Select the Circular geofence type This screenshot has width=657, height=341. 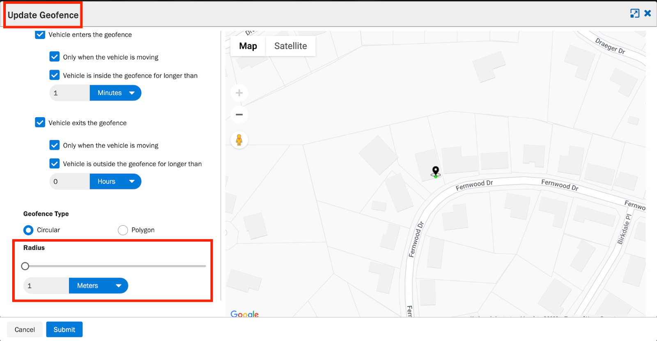pos(28,230)
